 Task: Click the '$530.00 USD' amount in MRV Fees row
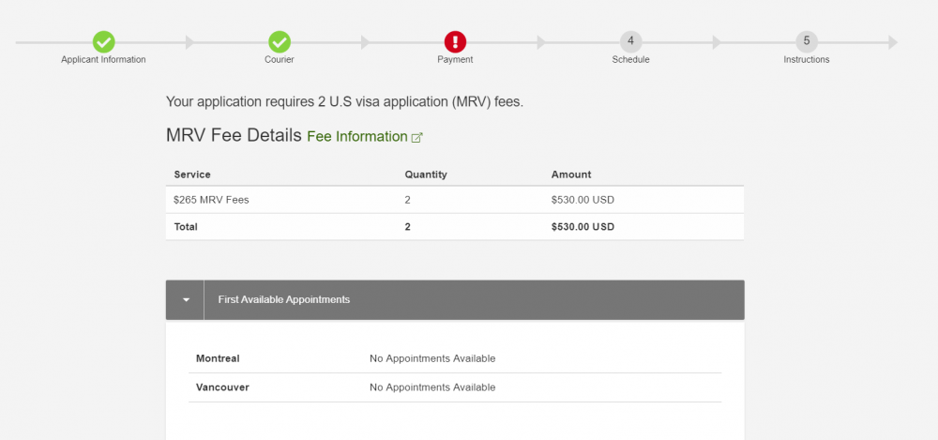tap(582, 200)
